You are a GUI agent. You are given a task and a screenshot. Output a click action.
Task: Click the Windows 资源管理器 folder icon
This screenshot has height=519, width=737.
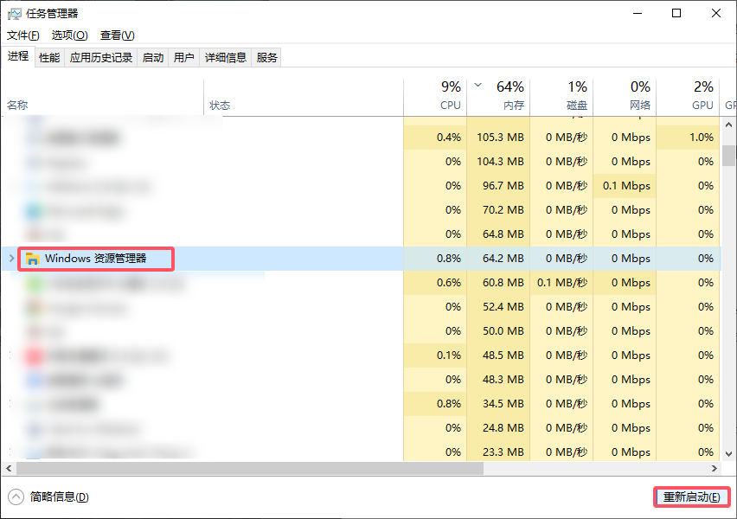[x=33, y=258]
